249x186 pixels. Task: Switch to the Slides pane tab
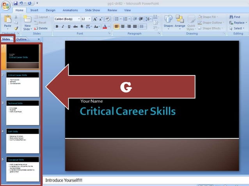[6, 39]
